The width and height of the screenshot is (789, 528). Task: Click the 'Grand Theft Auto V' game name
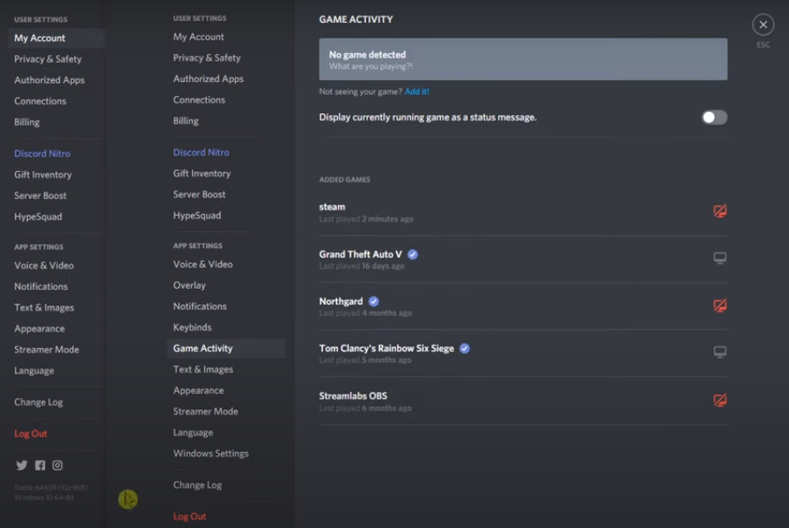[x=360, y=254]
